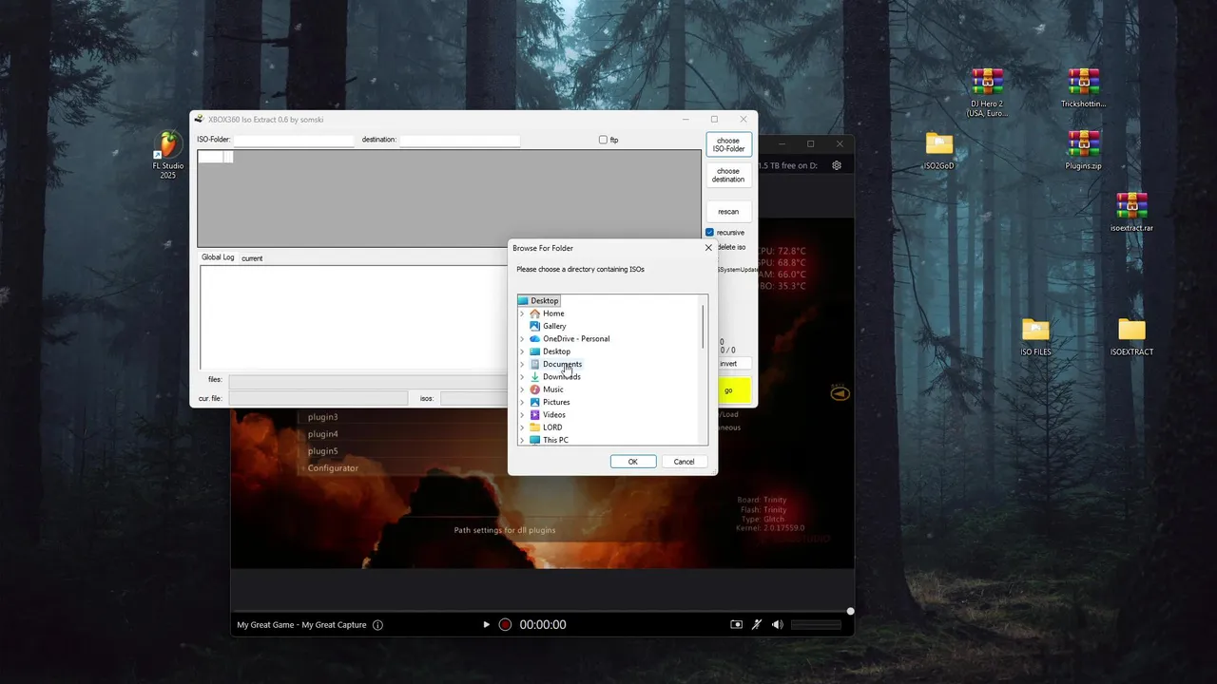The height and width of the screenshot is (684, 1217).
Task: Expand the Videos tree node
Action: (x=522, y=414)
